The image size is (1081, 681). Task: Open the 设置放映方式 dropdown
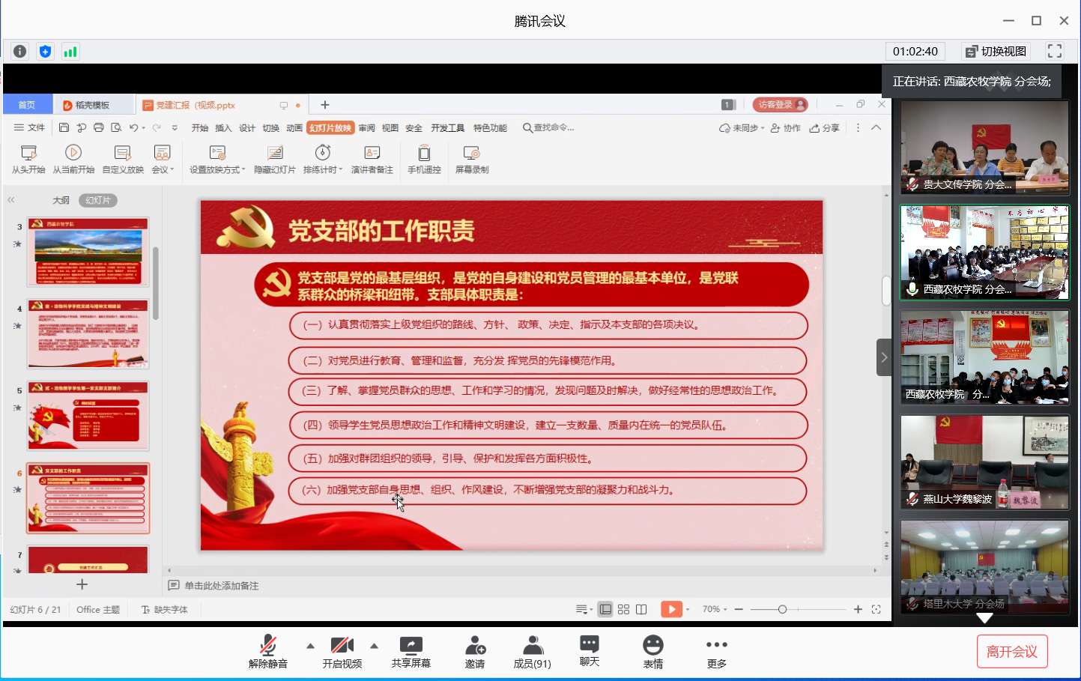[x=215, y=160]
